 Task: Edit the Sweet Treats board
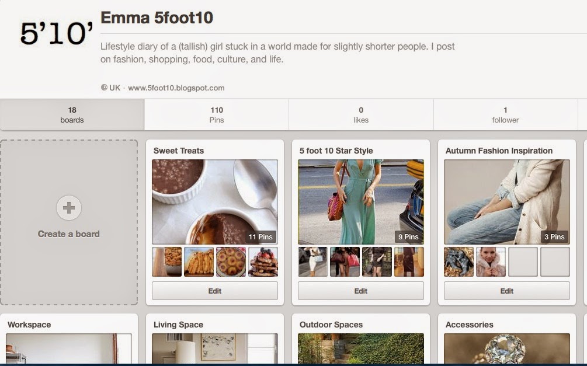click(215, 291)
